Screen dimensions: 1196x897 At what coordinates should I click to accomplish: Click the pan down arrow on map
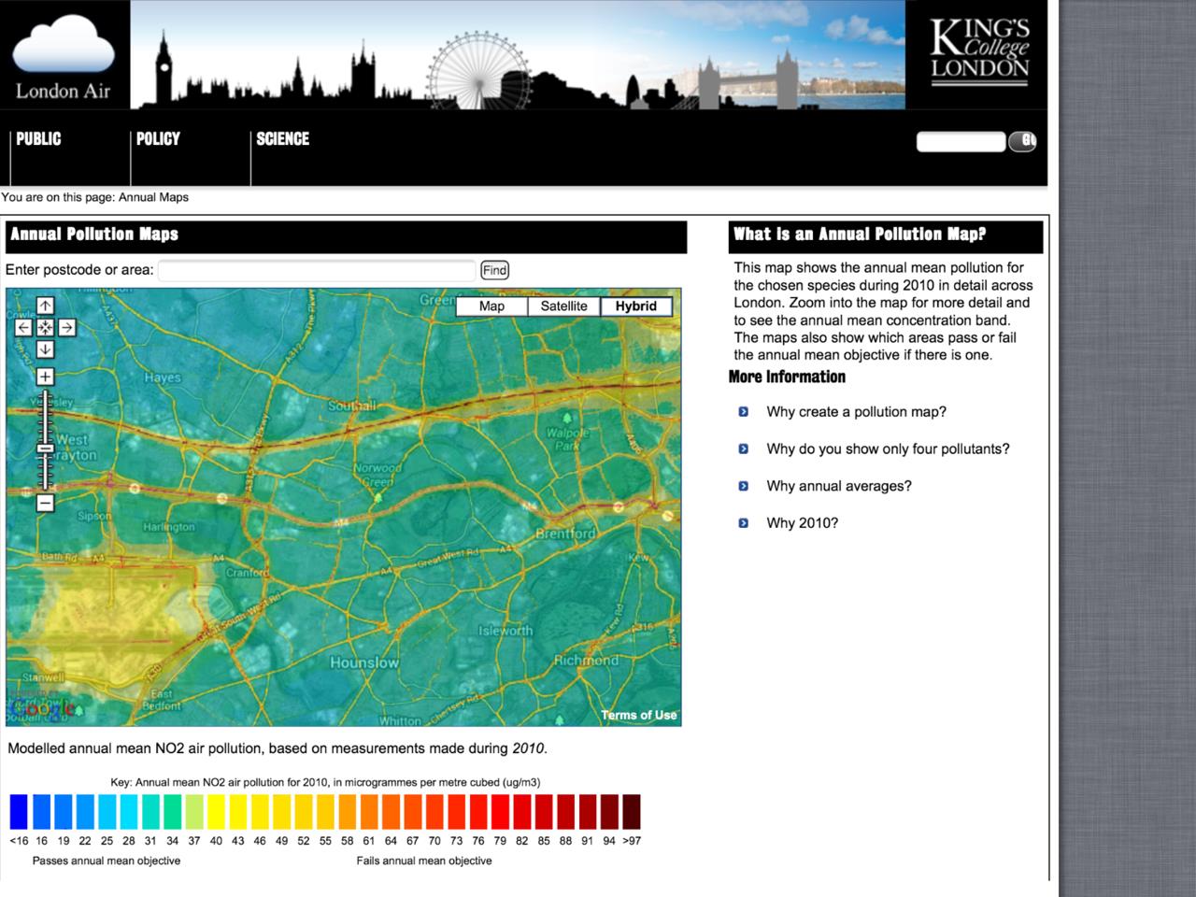tap(45, 349)
